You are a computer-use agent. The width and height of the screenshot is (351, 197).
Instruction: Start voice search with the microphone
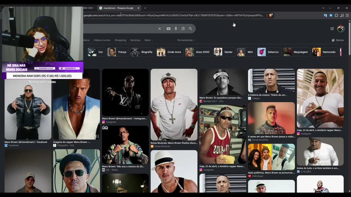point(176,29)
